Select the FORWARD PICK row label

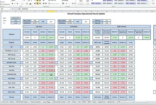click(12, 74)
